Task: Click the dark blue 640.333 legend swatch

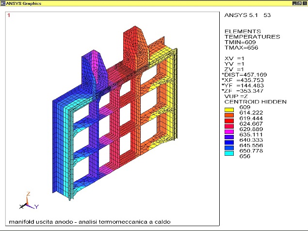Action: pos(229,142)
